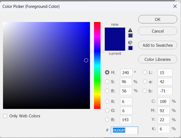The height and width of the screenshot is (138, 181).
Task: Select the HSB brightness B radio button
Action: pyautogui.click(x=107, y=91)
